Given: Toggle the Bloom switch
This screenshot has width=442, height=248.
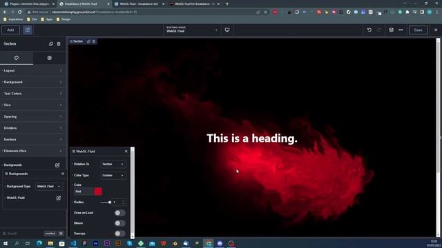Looking at the screenshot, I should [119, 223].
